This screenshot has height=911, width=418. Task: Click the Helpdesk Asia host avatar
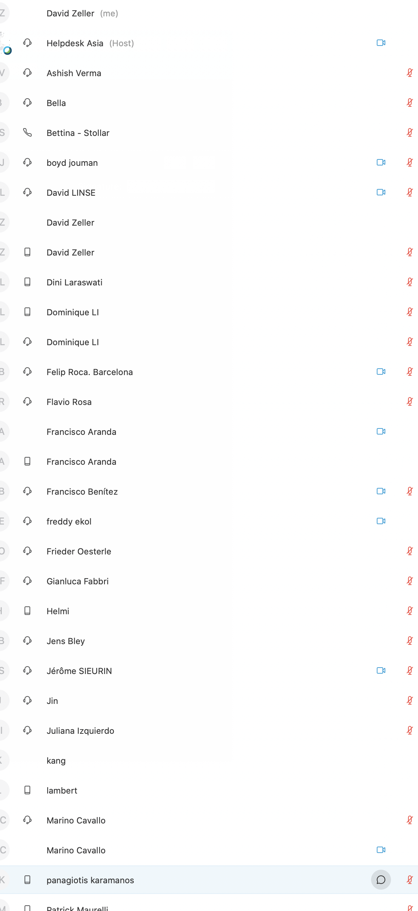pos(4,44)
